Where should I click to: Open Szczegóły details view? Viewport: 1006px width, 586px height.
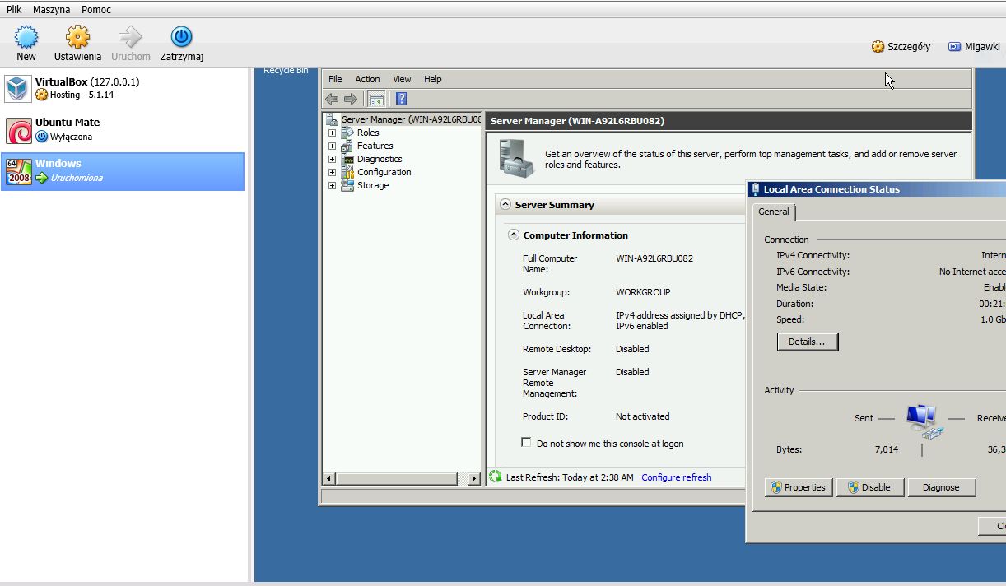tap(901, 47)
